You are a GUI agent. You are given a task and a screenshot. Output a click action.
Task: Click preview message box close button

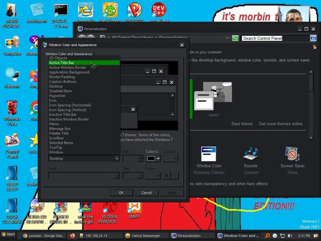(x=133, y=110)
